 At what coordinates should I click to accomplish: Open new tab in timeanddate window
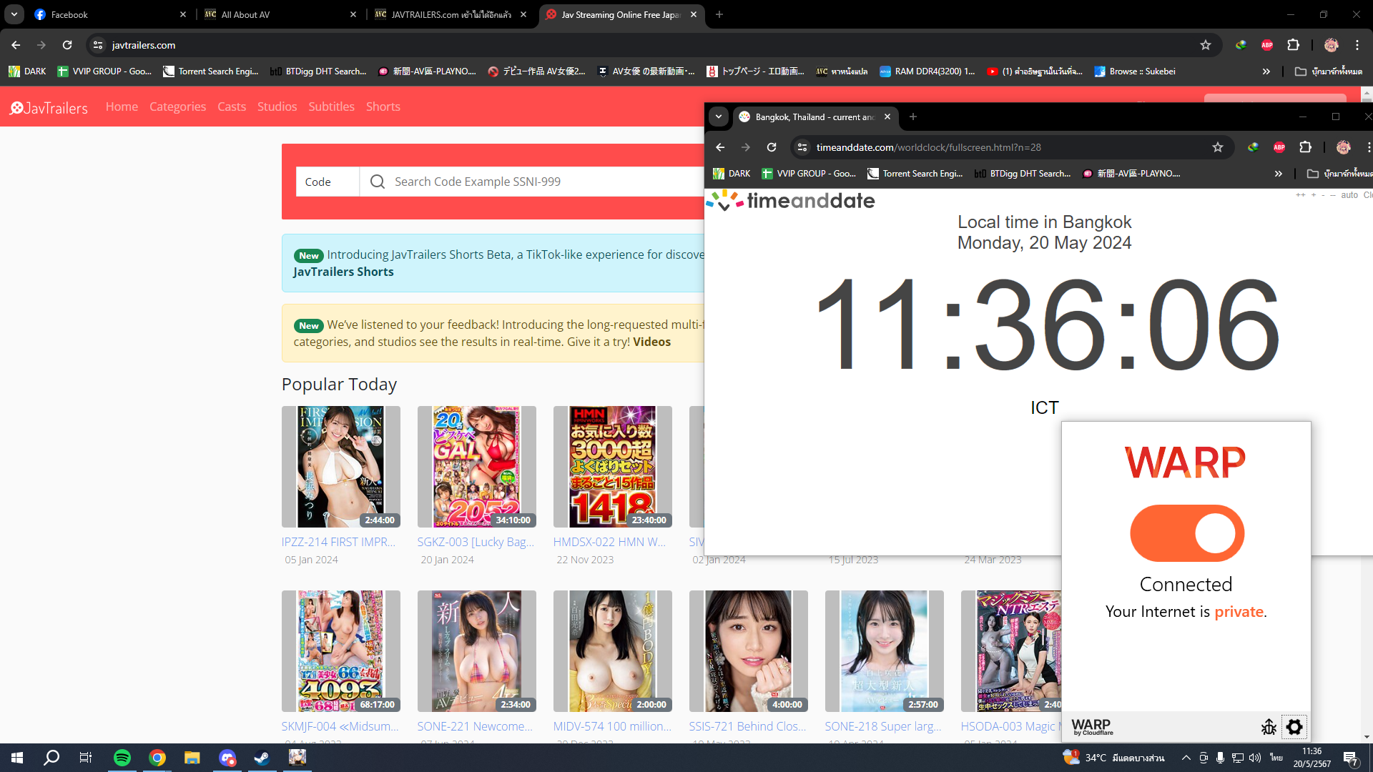click(x=912, y=117)
